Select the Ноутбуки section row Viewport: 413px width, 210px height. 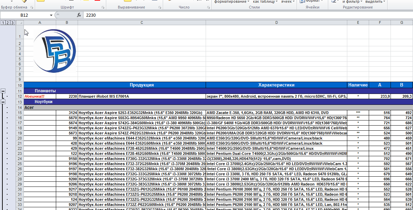pos(218,102)
